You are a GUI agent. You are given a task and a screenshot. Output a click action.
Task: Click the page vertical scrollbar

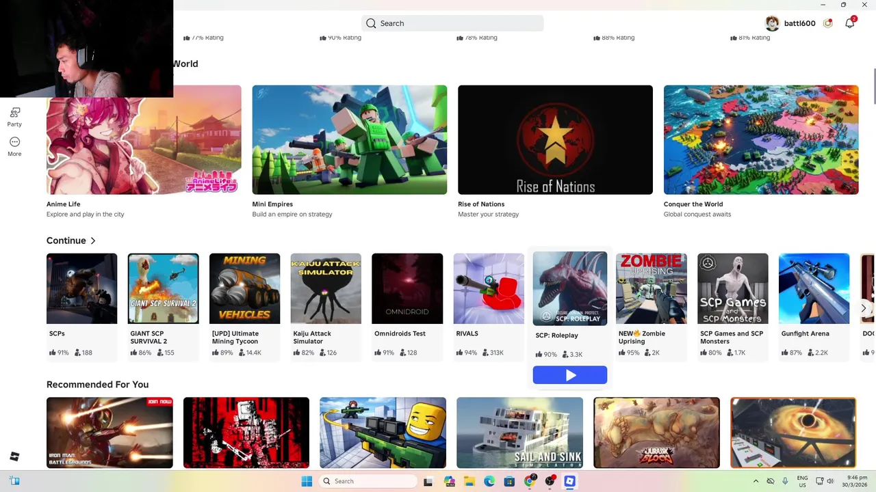point(873,87)
